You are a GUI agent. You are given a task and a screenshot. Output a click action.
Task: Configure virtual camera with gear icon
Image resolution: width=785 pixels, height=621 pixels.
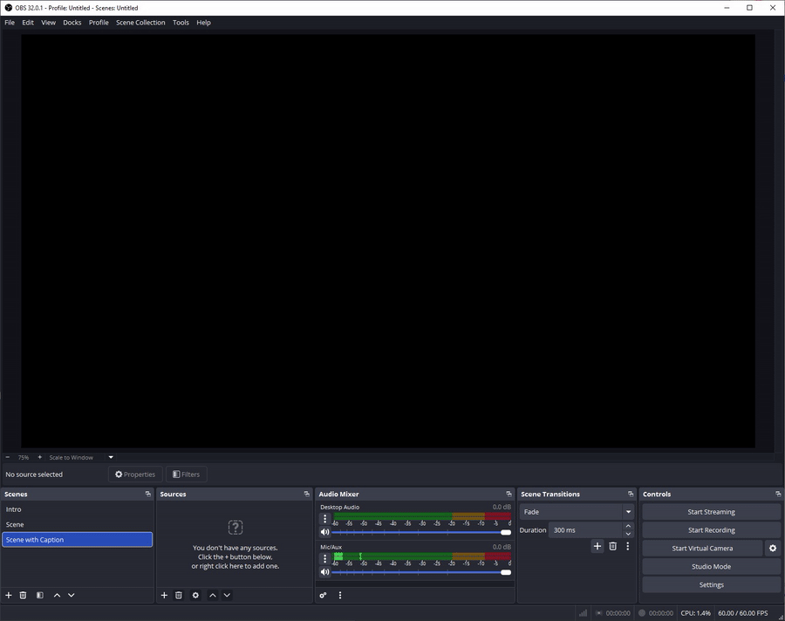pyautogui.click(x=773, y=548)
